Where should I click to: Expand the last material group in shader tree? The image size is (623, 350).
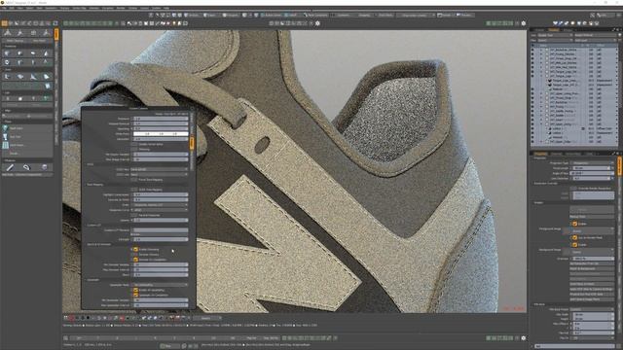point(541,141)
